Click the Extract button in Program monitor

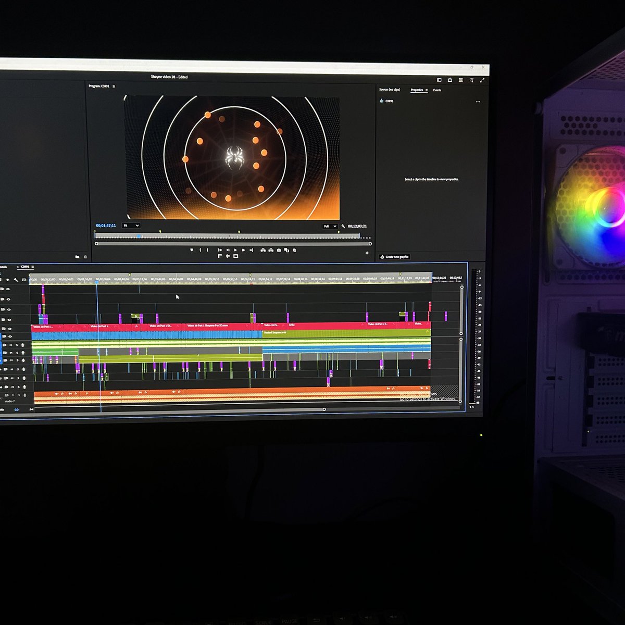click(271, 251)
